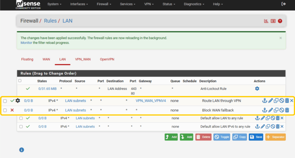Click the blue Save button
295x158 pixels.
(x=256, y=137)
